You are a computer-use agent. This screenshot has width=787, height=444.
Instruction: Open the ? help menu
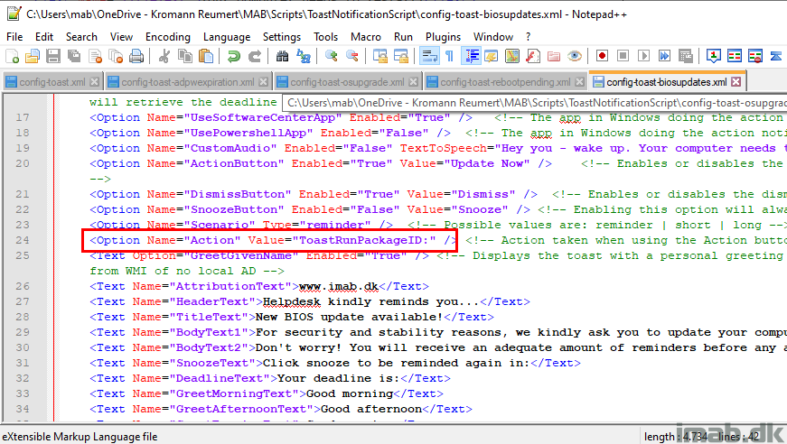(528, 37)
